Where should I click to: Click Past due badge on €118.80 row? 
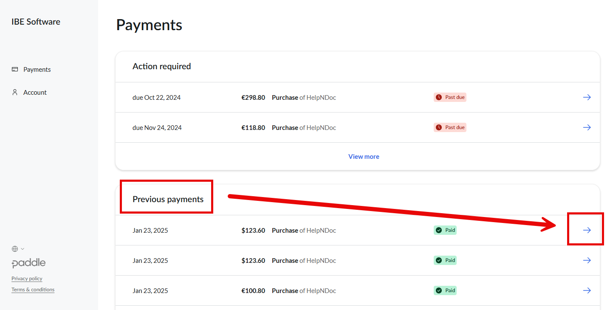[450, 127]
